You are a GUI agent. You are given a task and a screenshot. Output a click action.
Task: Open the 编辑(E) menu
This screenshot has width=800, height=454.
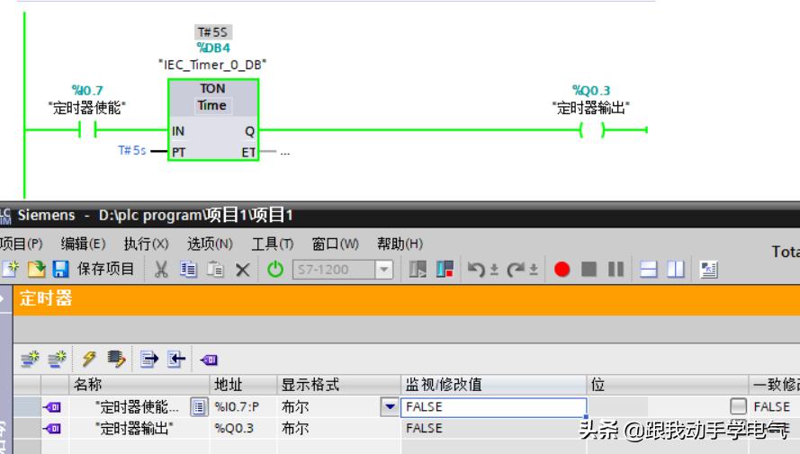[83, 244]
